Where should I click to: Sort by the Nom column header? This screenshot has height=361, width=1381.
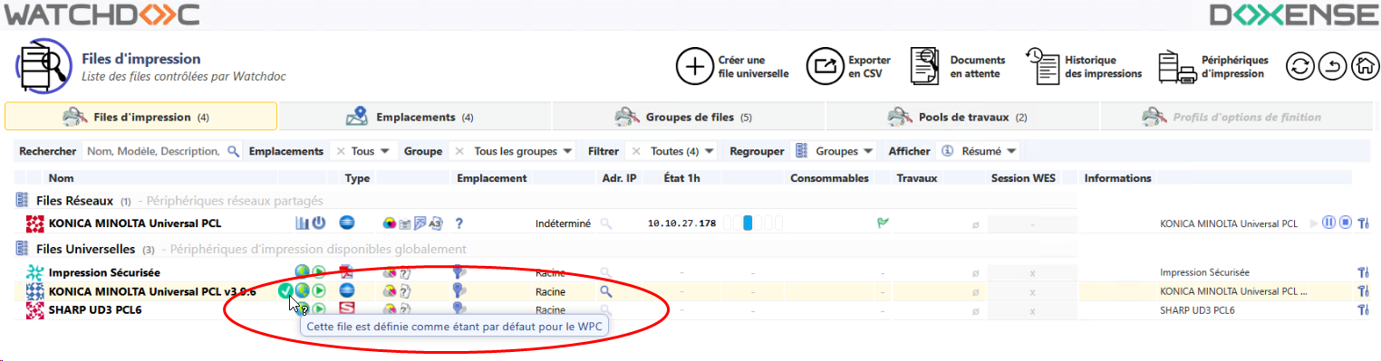61,178
